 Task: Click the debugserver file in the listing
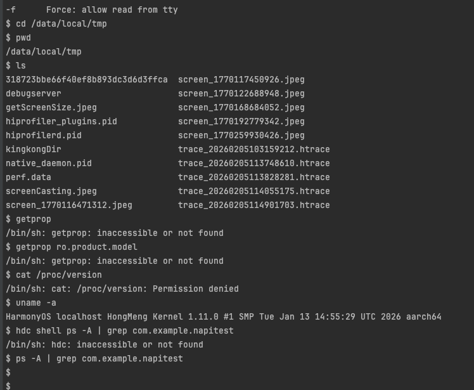[34, 93]
